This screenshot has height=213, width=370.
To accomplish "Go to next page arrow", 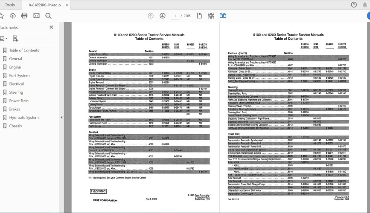I will 162,16.
